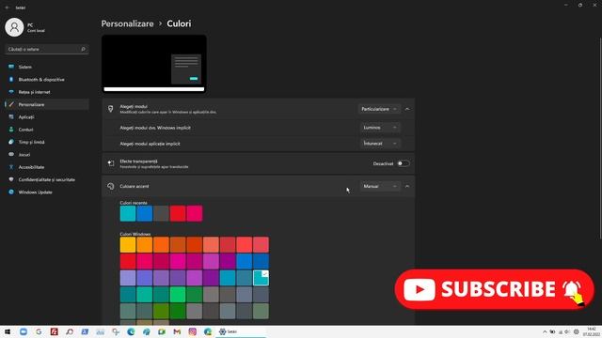Click the magnifier search icon on taskbar
The height and width of the screenshot is (338, 602).
click(70, 331)
